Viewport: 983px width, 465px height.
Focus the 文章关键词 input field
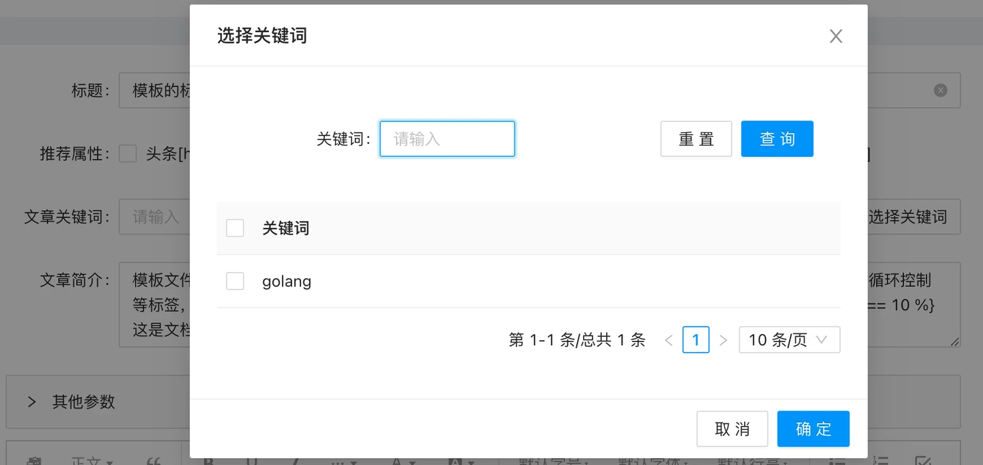[154, 217]
